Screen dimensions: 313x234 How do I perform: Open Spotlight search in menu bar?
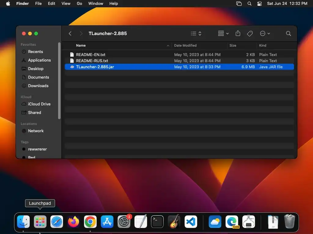[x=249, y=4]
